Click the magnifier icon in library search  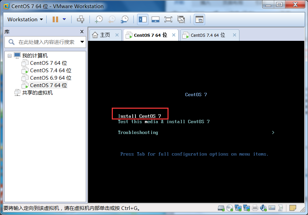(x=11, y=42)
